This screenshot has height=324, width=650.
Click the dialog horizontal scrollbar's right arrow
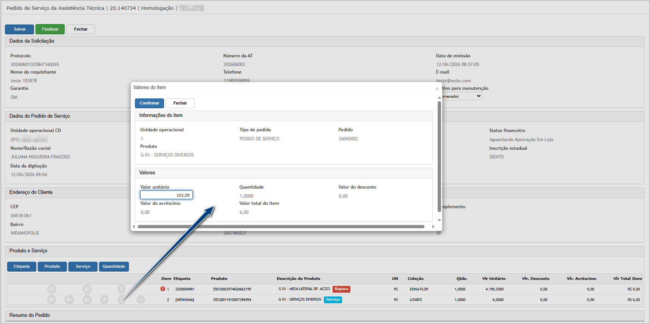tap(433, 227)
